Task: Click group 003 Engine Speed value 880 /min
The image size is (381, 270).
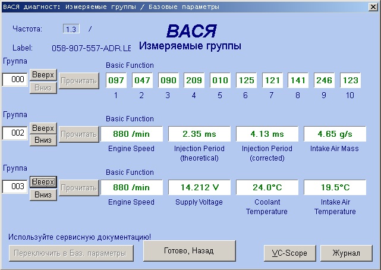Action: [131, 187]
